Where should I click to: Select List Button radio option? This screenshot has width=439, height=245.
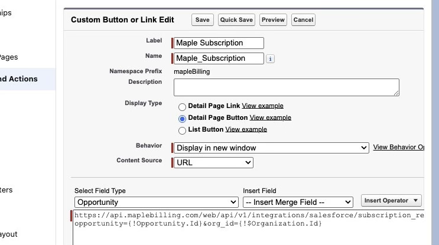point(183,130)
